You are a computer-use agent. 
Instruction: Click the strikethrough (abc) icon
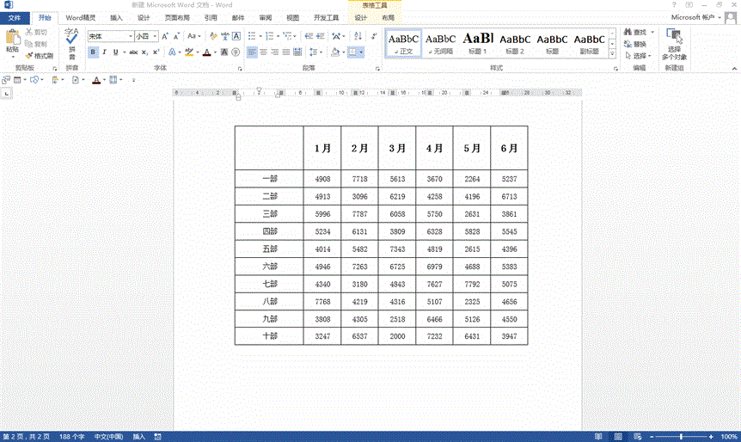tap(133, 52)
